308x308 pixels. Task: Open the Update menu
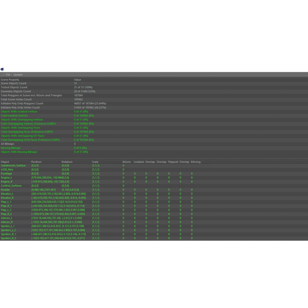click(x=18, y=75)
